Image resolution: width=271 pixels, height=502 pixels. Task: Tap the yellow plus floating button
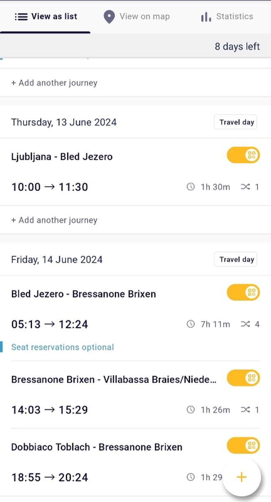coord(241,477)
